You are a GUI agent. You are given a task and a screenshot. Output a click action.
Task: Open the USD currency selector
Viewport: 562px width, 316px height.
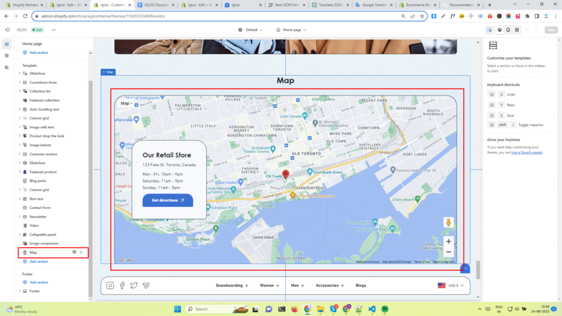pos(451,285)
